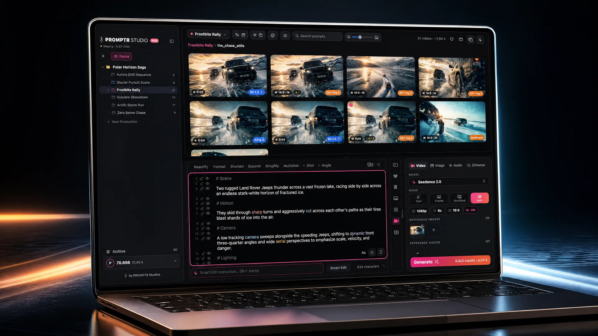Toggle the Focus mode button
598x336 pixels.
(121, 56)
